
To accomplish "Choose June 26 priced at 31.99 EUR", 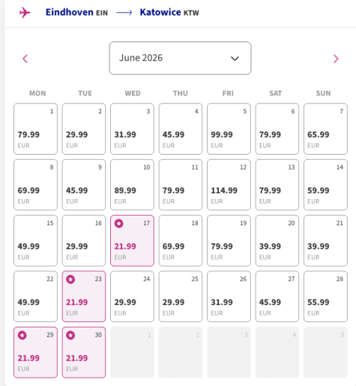I will (229, 297).
